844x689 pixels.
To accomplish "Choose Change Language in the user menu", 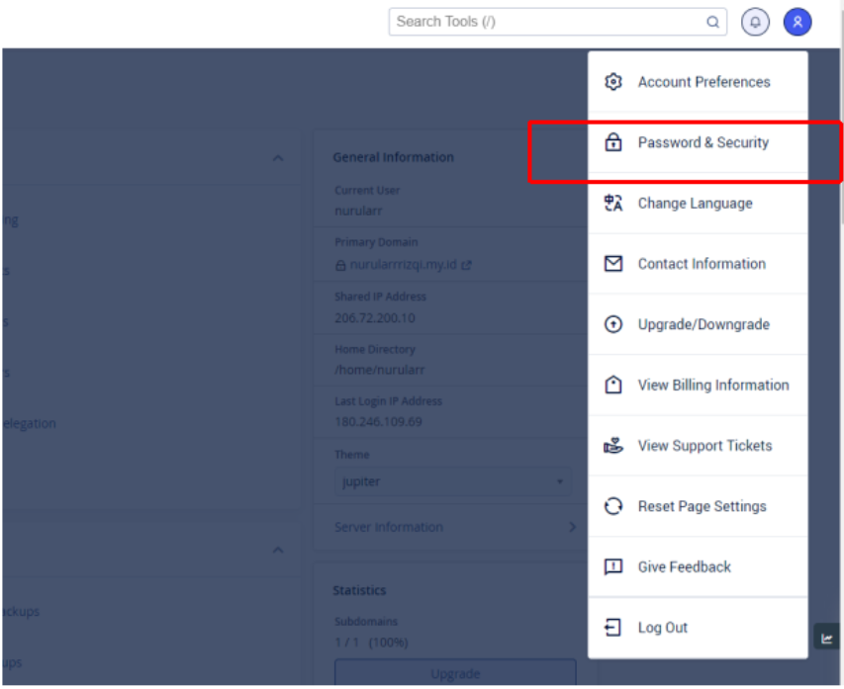I will coord(698,204).
